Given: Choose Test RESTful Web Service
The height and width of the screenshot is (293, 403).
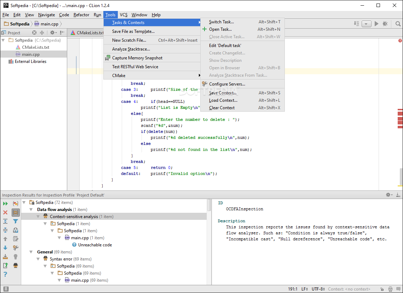Looking at the screenshot, I should [x=152, y=66].
